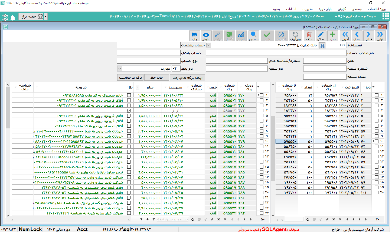Open the تا شماره چک column filter arrow
The image size is (392, 232).
[279, 87]
